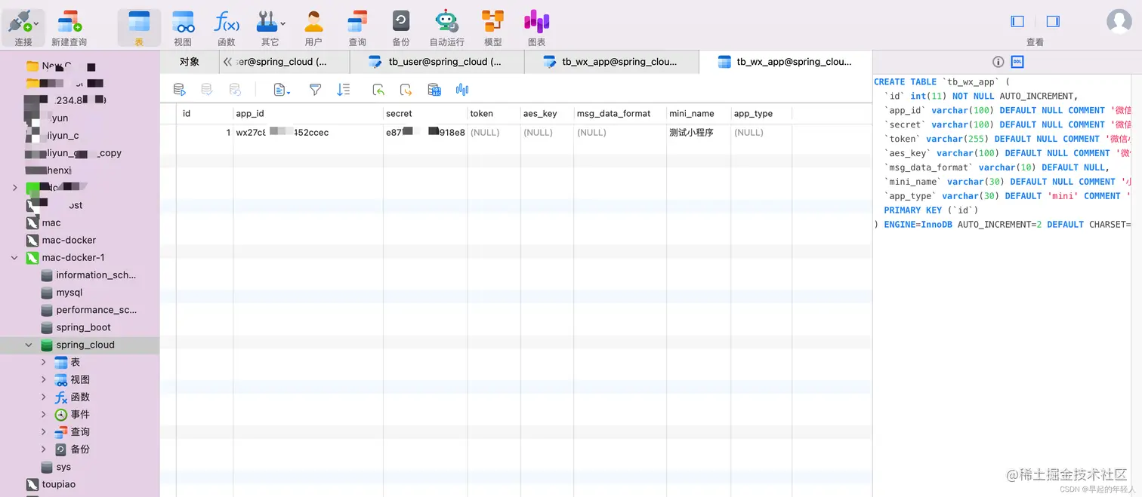Click the aes_key column header
The width and height of the screenshot is (1142, 497).
(547, 113)
